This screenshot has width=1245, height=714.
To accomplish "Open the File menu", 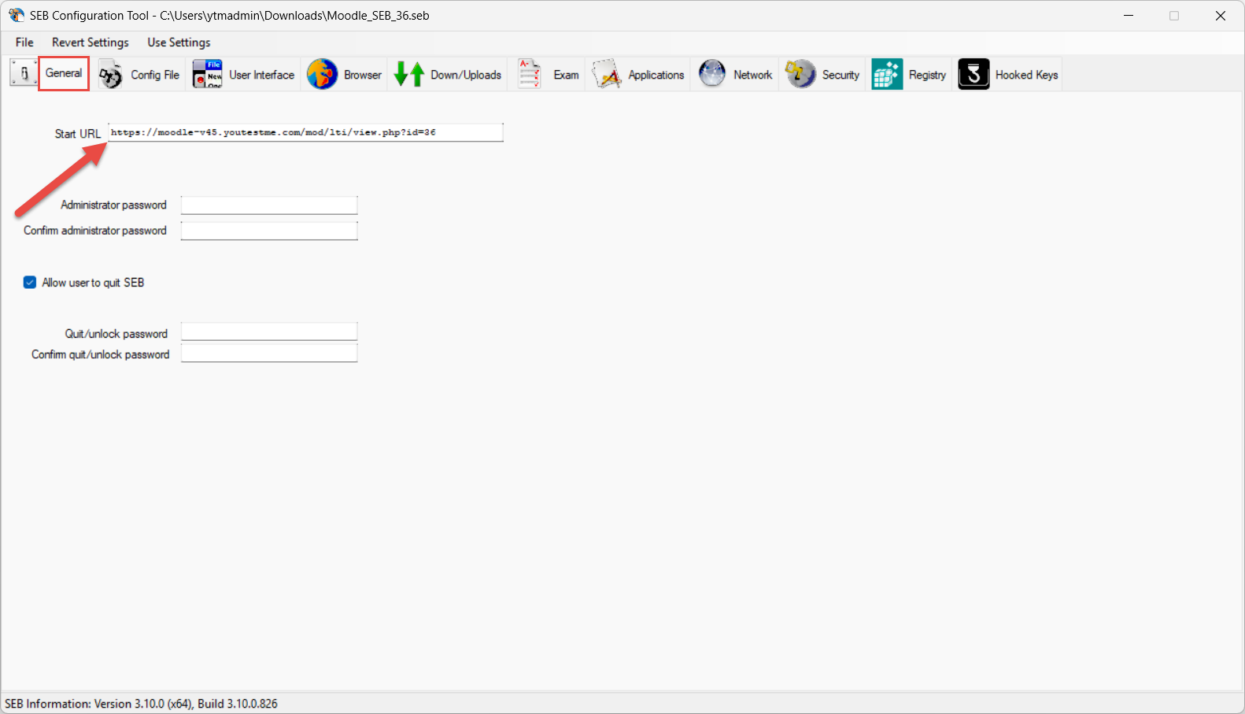I will tap(24, 43).
